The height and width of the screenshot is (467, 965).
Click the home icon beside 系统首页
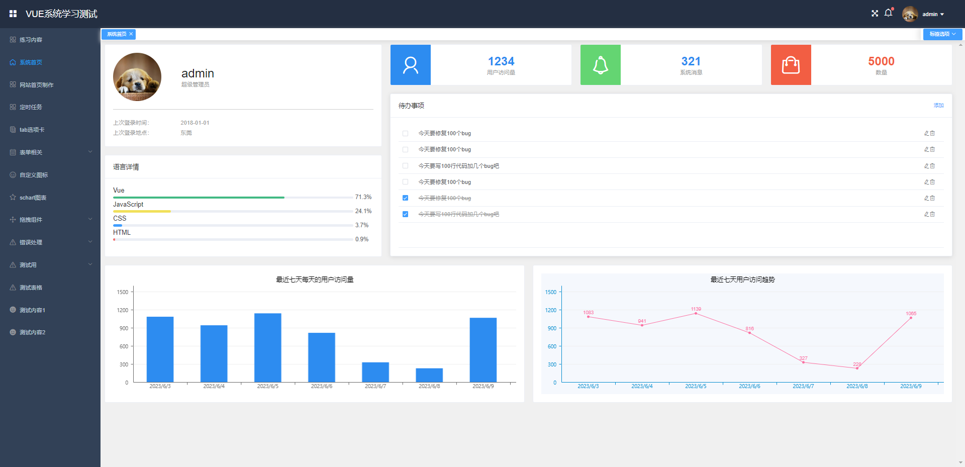coord(13,62)
